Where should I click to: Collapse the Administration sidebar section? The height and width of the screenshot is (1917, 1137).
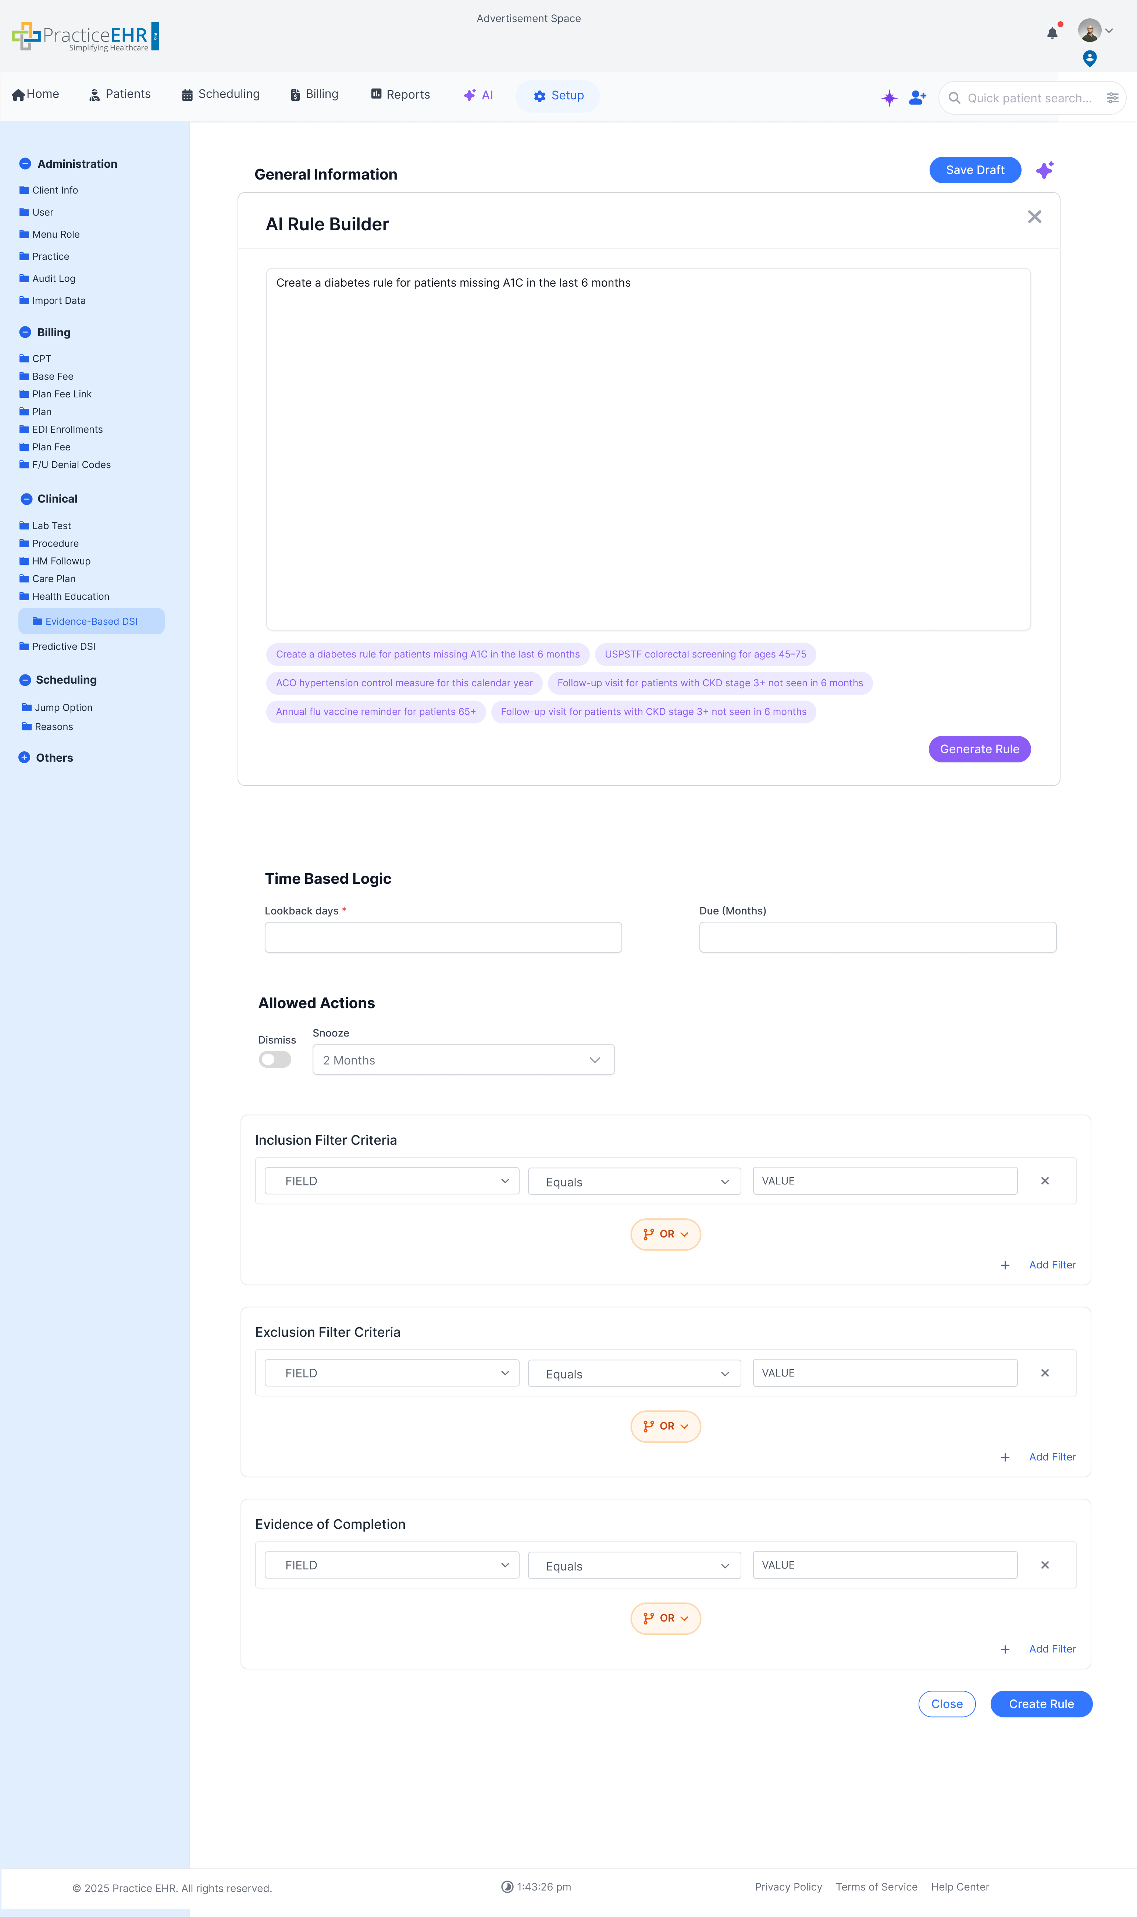pyautogui.click(x=25, y=164)
